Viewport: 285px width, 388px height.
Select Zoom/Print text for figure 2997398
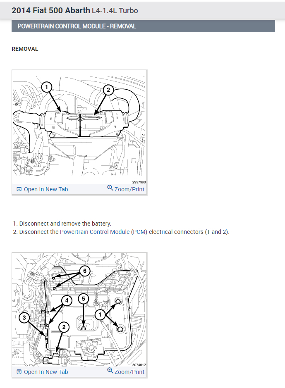click(129, 189)
